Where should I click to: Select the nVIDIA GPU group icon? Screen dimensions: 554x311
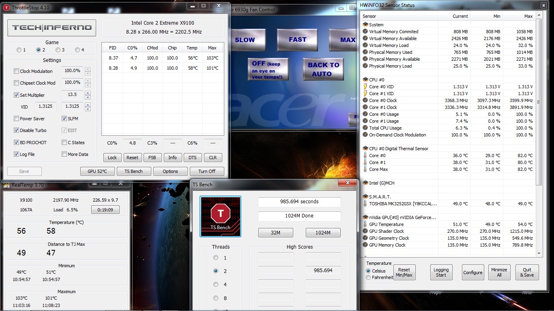point(365,217)
